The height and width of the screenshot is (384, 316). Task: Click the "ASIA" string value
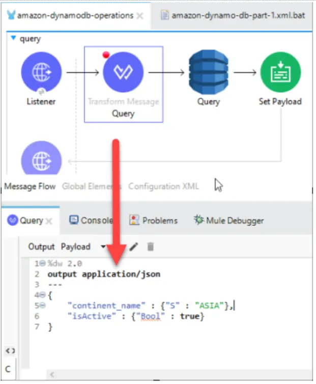209,306
